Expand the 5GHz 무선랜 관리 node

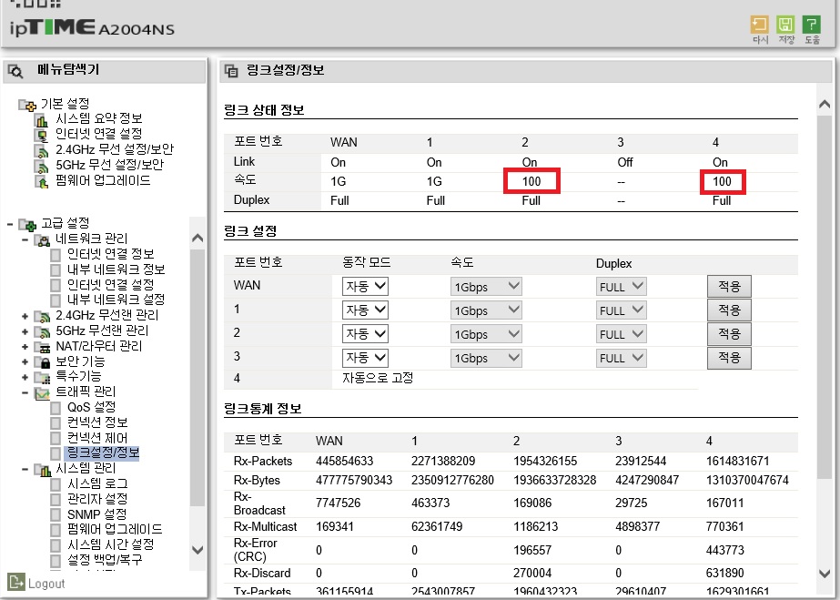point(25,332)
